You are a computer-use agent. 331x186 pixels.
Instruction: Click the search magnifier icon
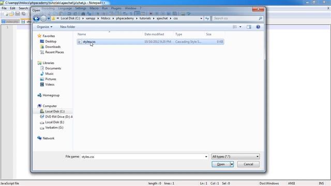click(260, 19)
